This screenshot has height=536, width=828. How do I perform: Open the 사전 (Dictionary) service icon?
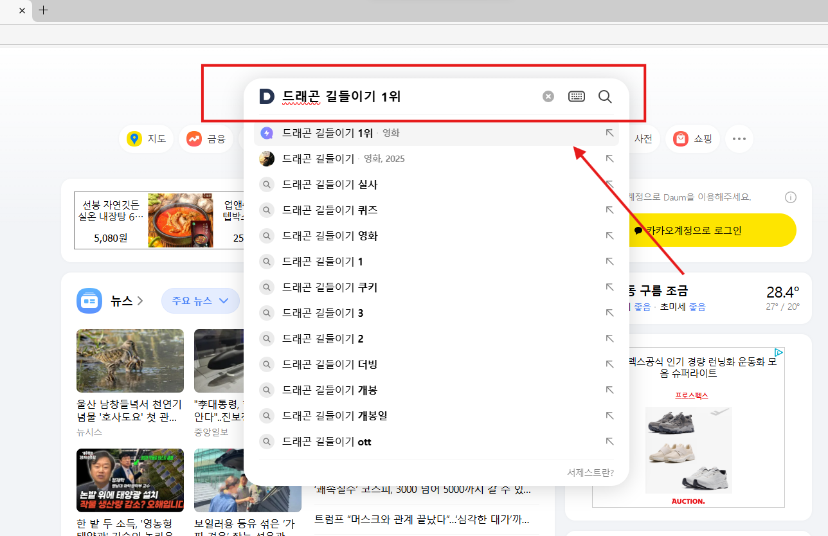[x=643, y=139]
